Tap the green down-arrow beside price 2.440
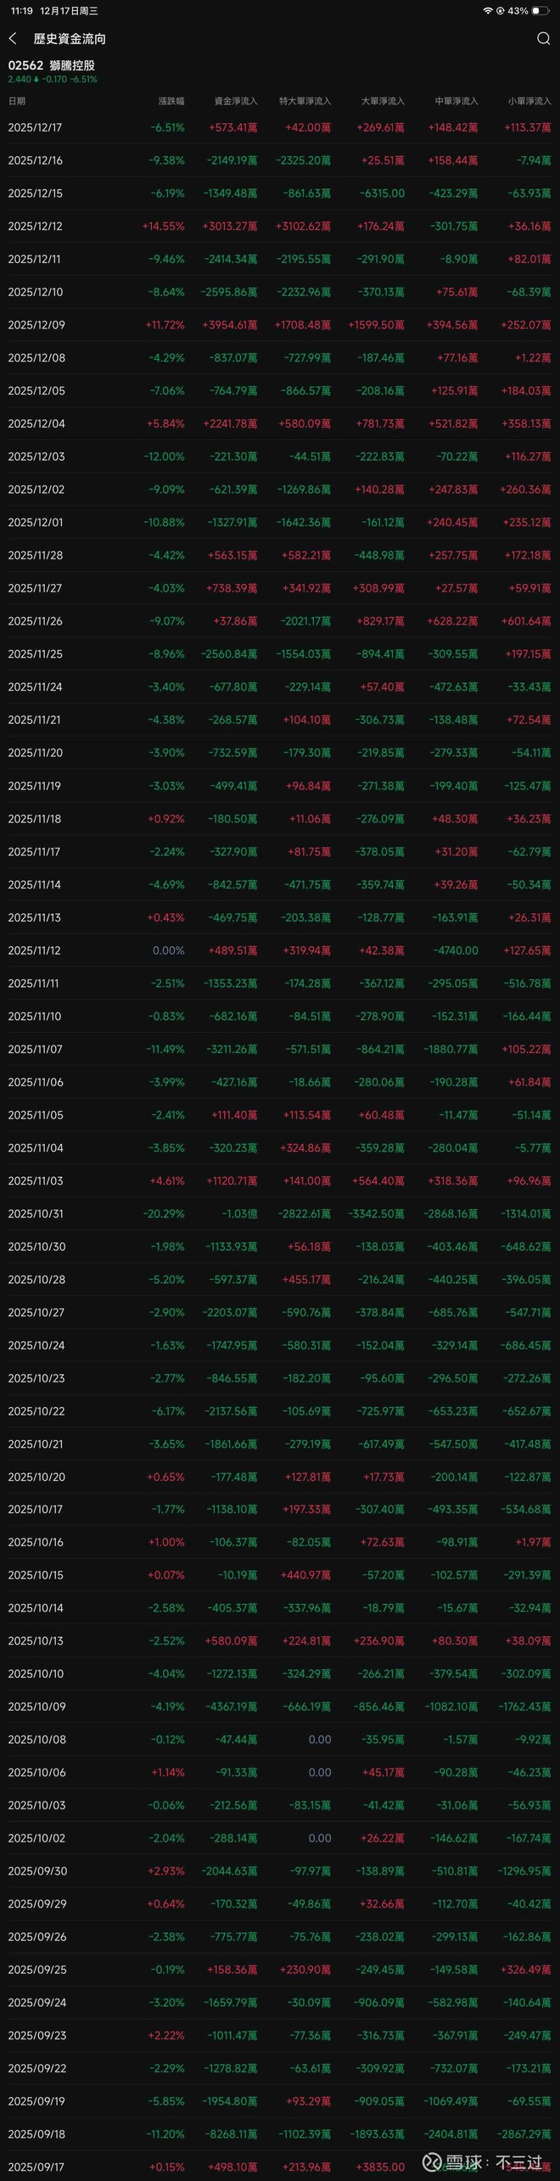This screenshot has height=2181, width=560. pos(36,80)
